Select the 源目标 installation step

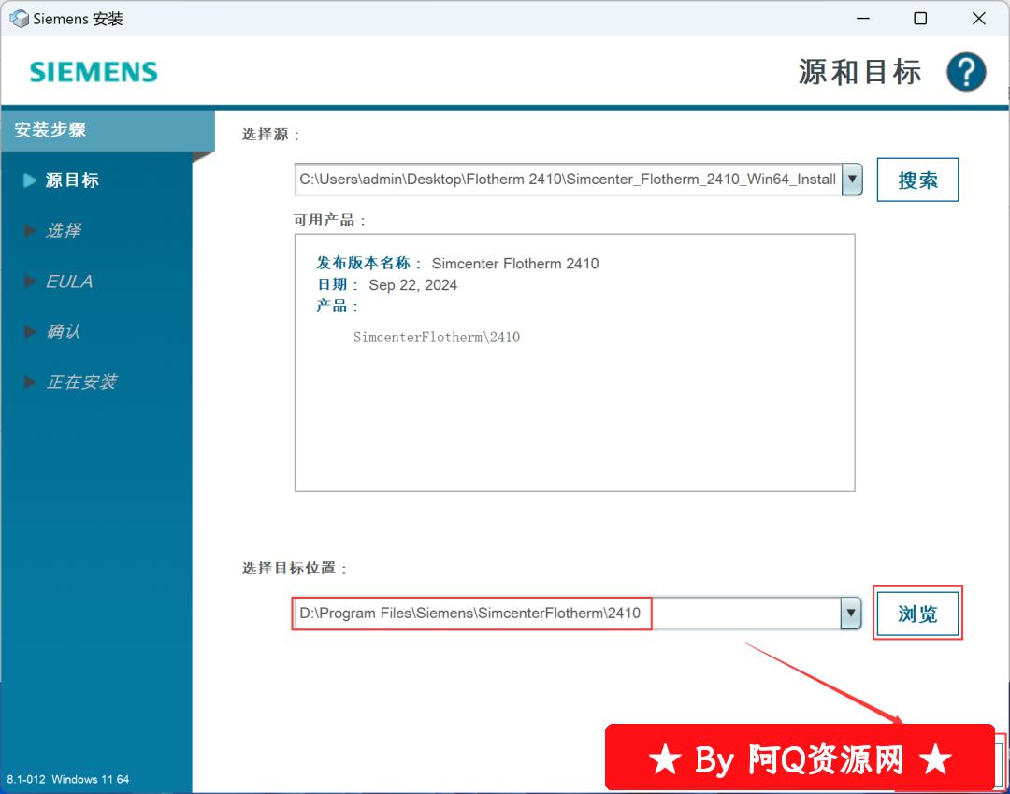click(x=72, y=180)
